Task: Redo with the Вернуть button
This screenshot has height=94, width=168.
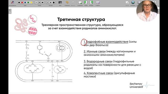Action: (73, 3)
